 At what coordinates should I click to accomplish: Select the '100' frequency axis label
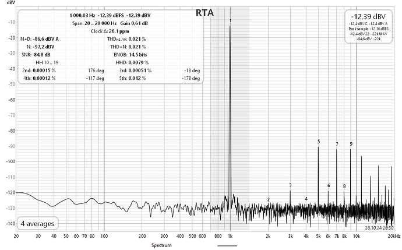[104, 236]
